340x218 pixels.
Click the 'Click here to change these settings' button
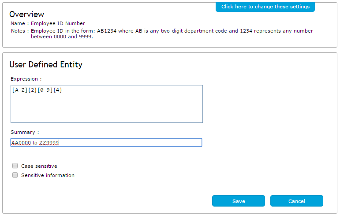tap(265, 7)
